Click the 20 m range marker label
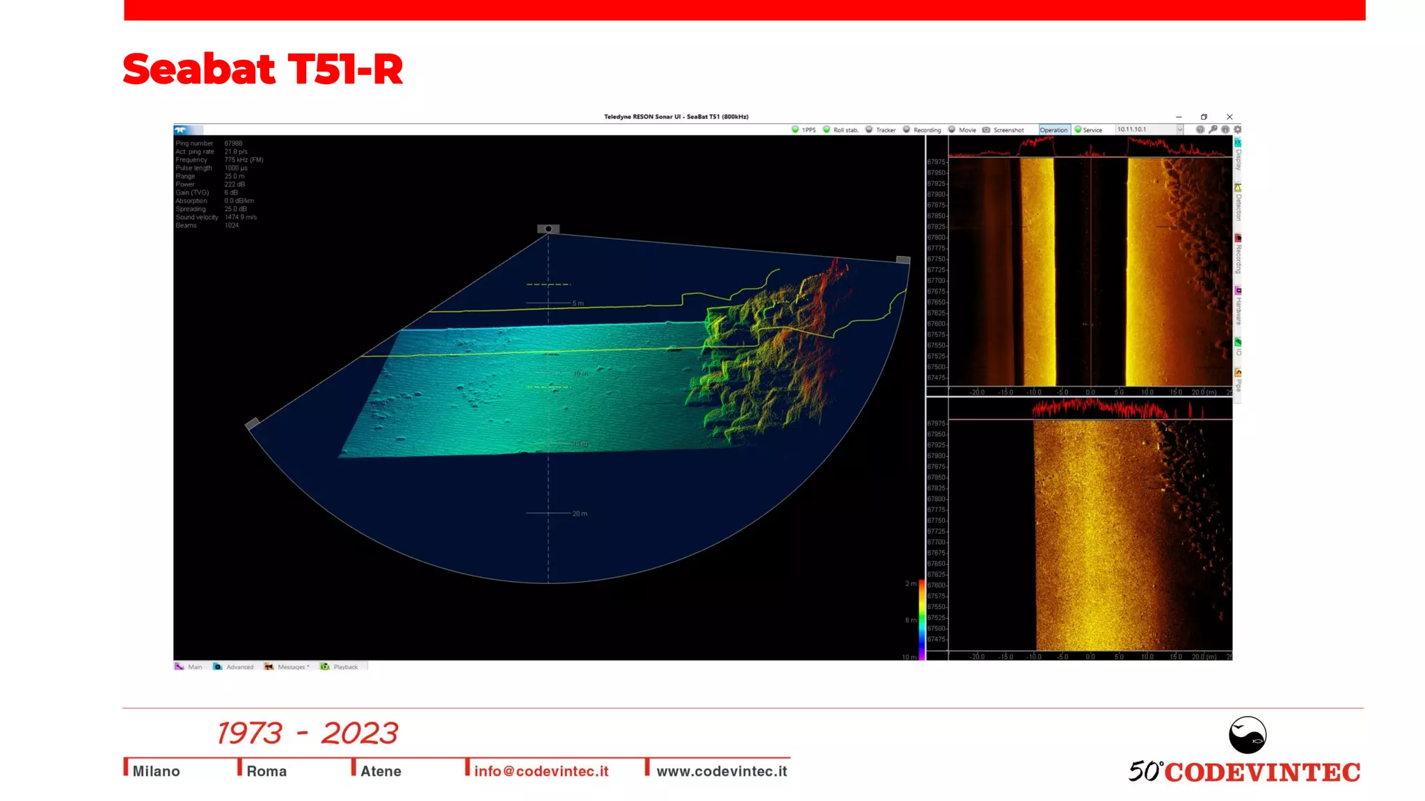The width and height of the screenshot is (1425, 801). 580,514
